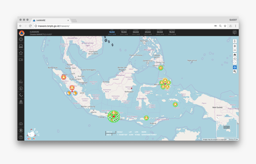Click the browser reload button
The height and width of the screenshot is (164, 256).
[x=30, y=26]
